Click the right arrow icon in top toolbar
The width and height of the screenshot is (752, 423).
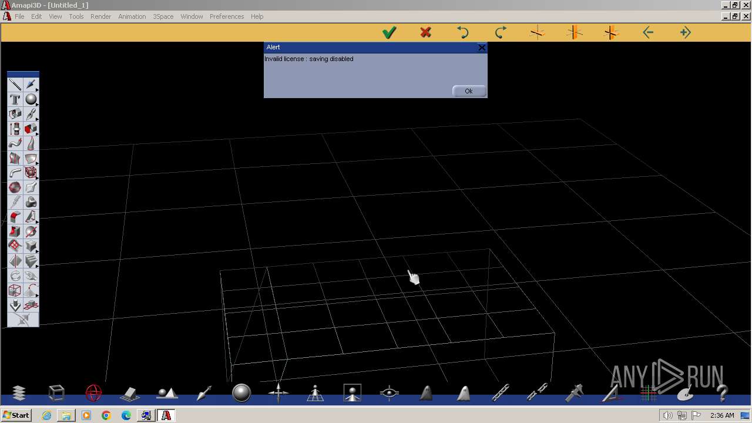(x=685, y=33)
